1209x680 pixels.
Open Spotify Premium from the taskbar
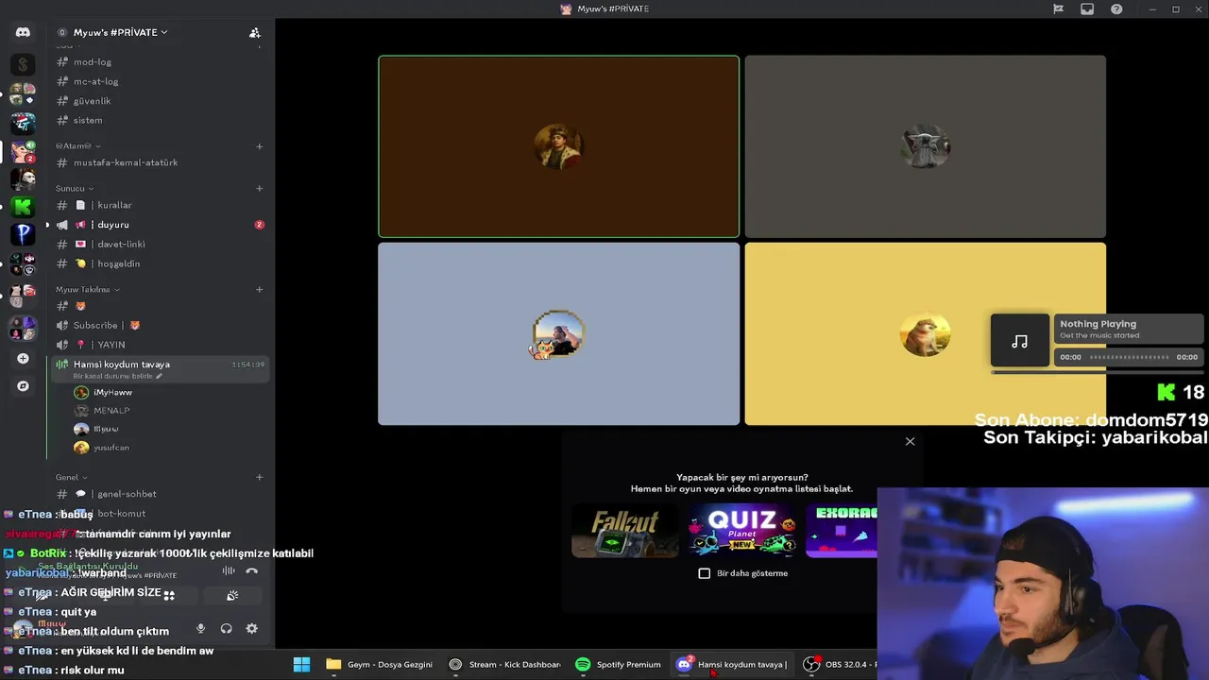tap(619, 665)
